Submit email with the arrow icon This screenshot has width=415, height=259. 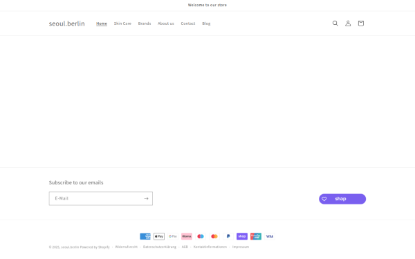point(146,198)
